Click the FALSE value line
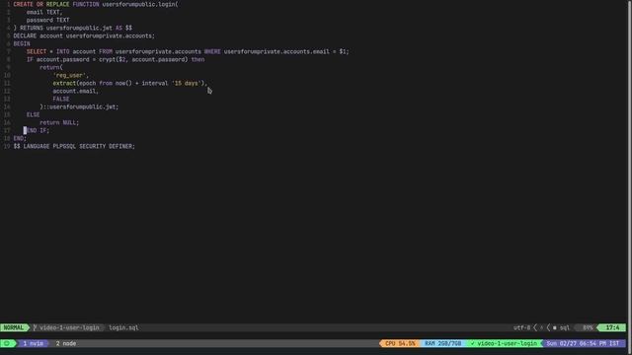The width and height of the screenshot is (632, 355). tap(61, 99)
